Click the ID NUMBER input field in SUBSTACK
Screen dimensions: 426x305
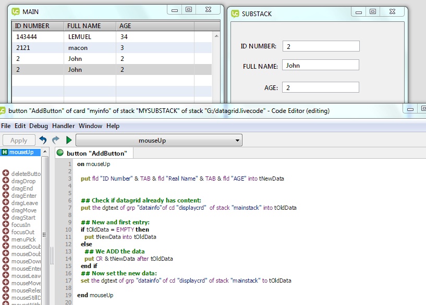pos(321,46)
